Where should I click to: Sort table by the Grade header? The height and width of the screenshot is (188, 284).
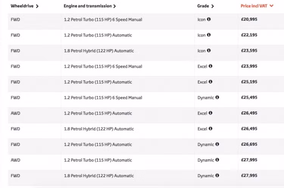click(x=206, y=6)
